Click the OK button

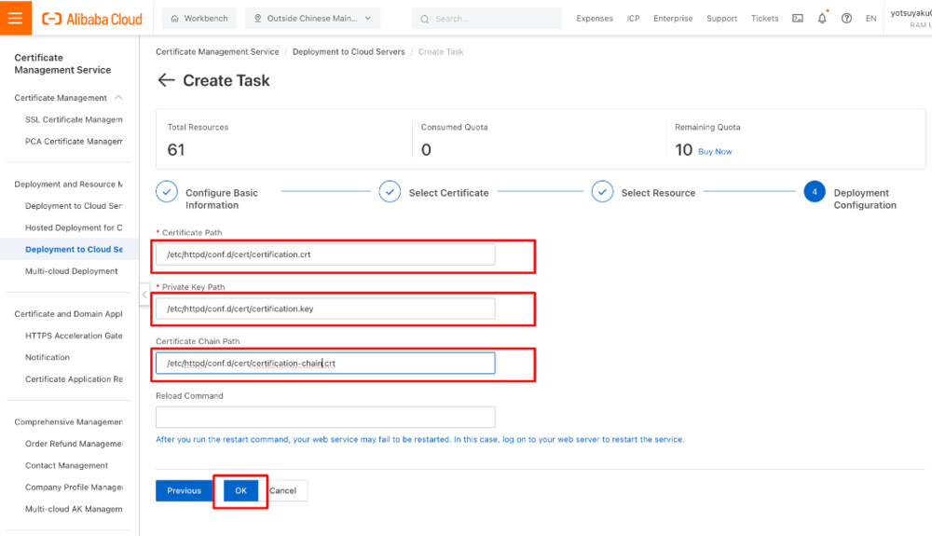click(240, 490)
